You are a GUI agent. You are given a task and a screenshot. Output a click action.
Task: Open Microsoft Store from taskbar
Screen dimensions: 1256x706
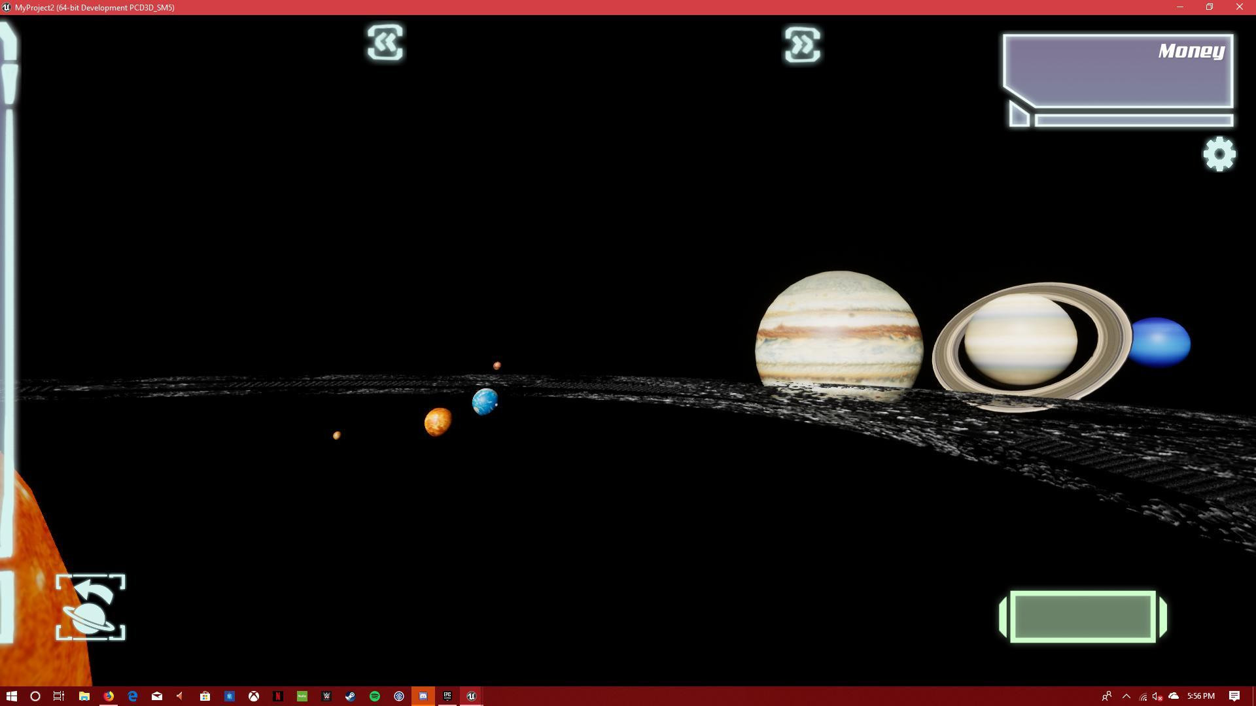[x=205, y=696]
